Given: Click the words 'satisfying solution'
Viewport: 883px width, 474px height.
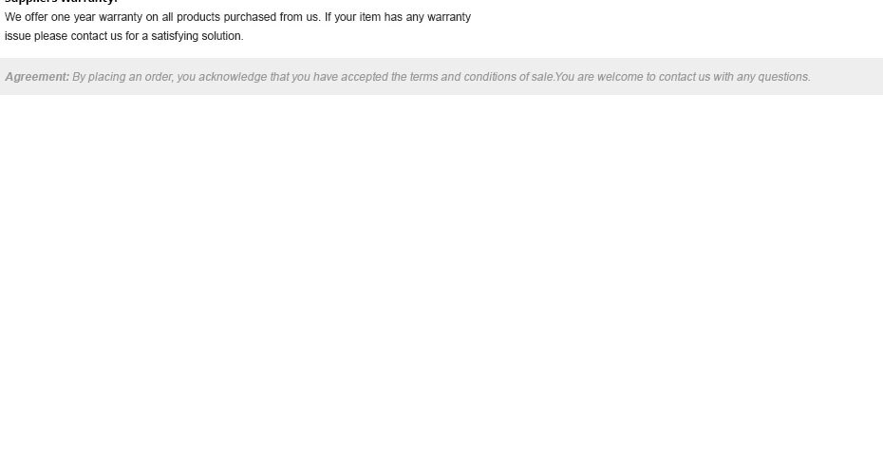Looking at the screenshot, I should [197, 36].
